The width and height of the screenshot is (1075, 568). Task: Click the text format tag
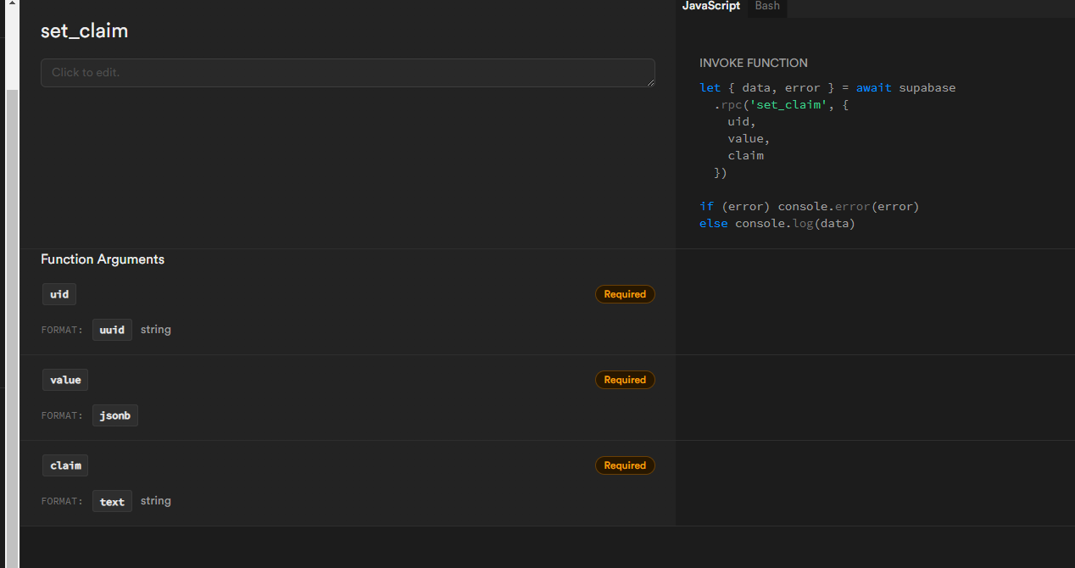[x=112, y=502]
